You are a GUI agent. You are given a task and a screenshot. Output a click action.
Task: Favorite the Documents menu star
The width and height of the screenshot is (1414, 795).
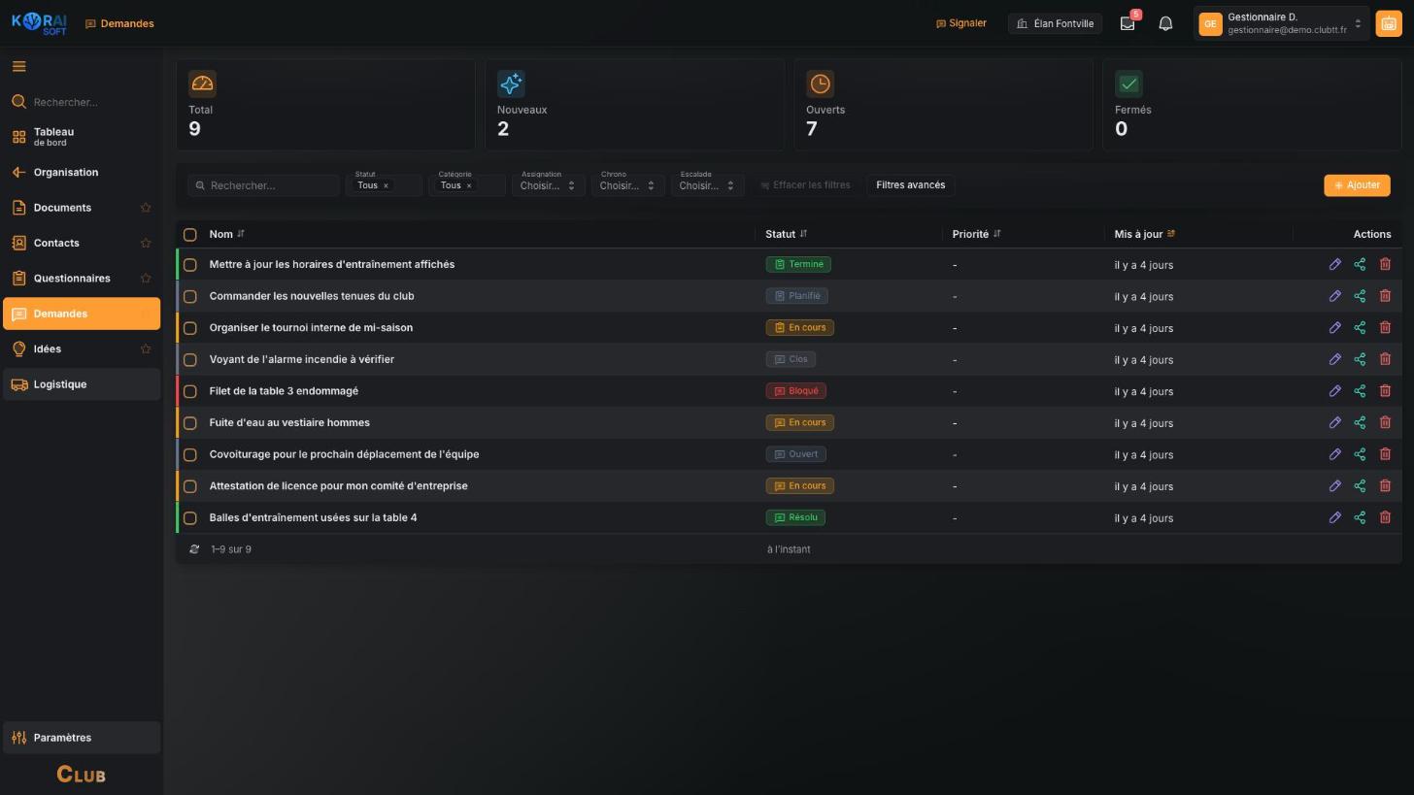click(146, 208)
